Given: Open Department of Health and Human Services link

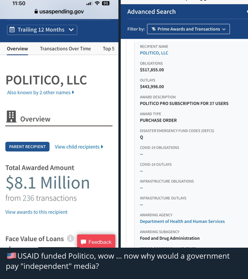Looking at the screenshot, I should pyautogui.click(x=182, y=221).
